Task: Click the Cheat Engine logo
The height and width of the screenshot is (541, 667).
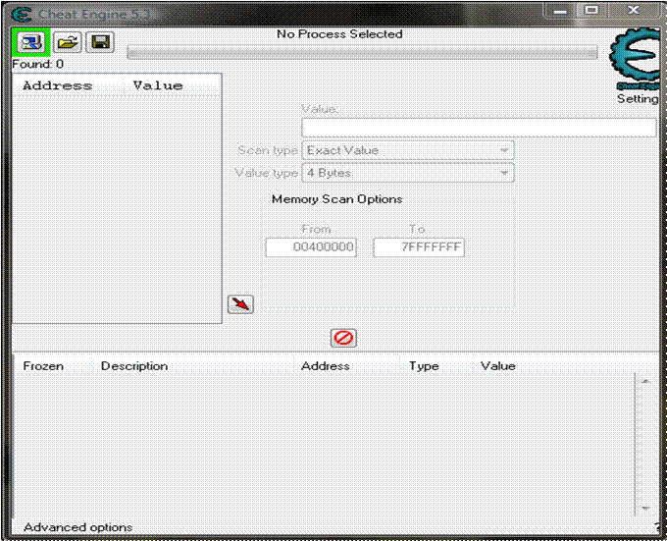Action: coord(637,59)
